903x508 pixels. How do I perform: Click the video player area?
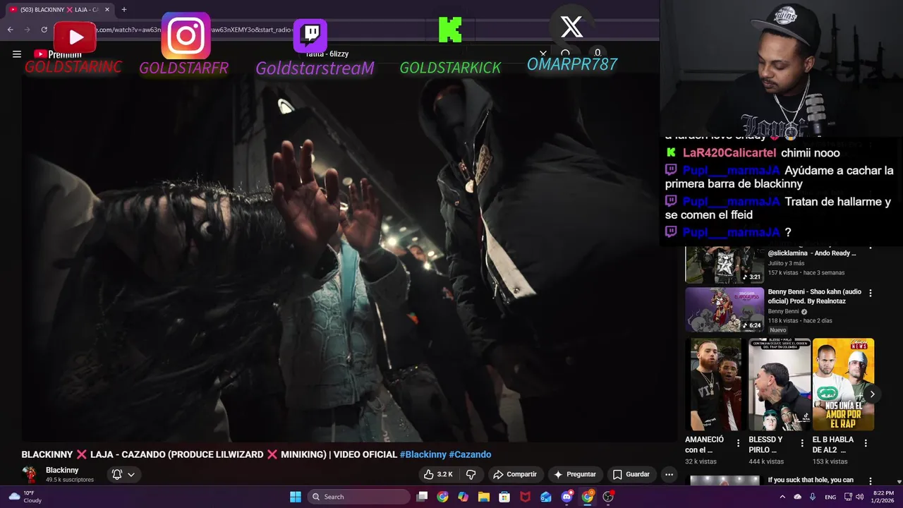point(349,258)
